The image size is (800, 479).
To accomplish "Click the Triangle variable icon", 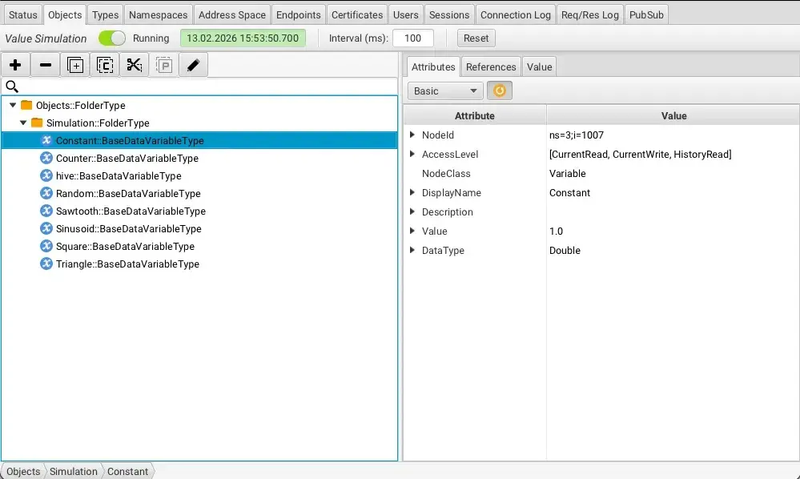I will pyautogui.click(x=46, y=264).
